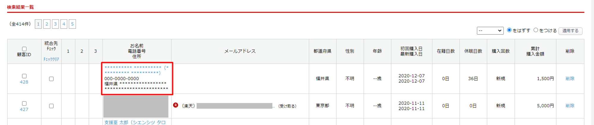Enable 統合先 checkbox in row 427
The height and width of the screenshot is (125, 594).
click(51, 106)
